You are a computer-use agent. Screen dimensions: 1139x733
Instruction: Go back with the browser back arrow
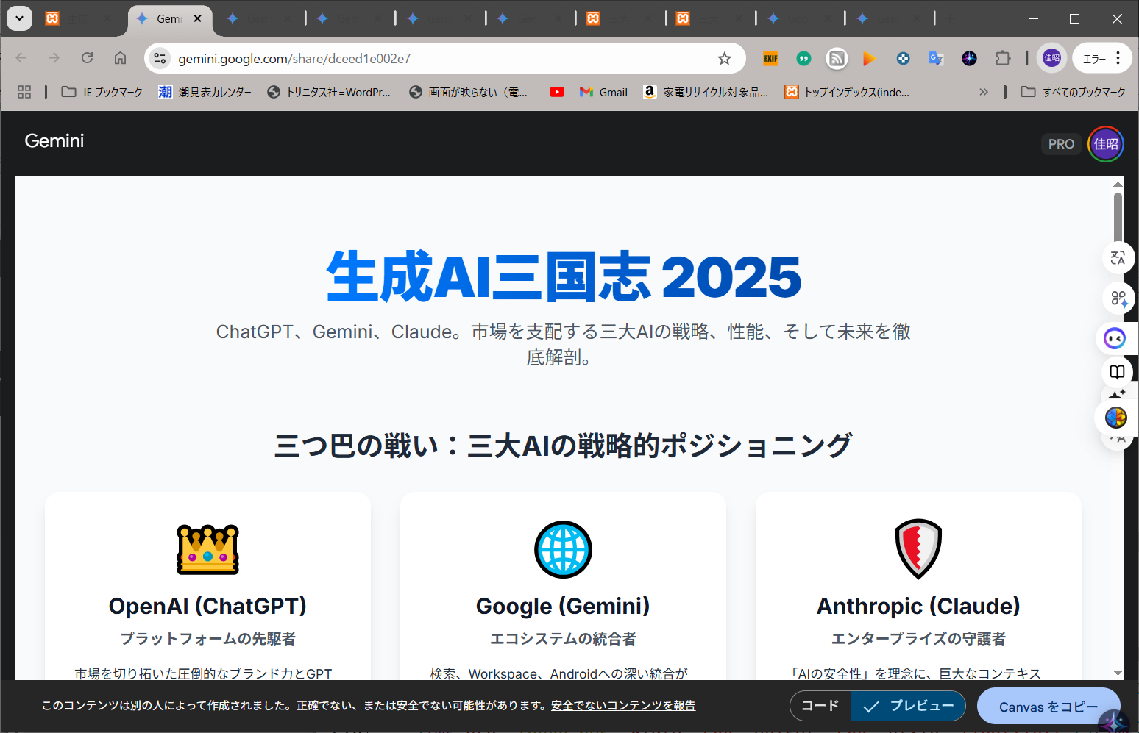point(21,58)
